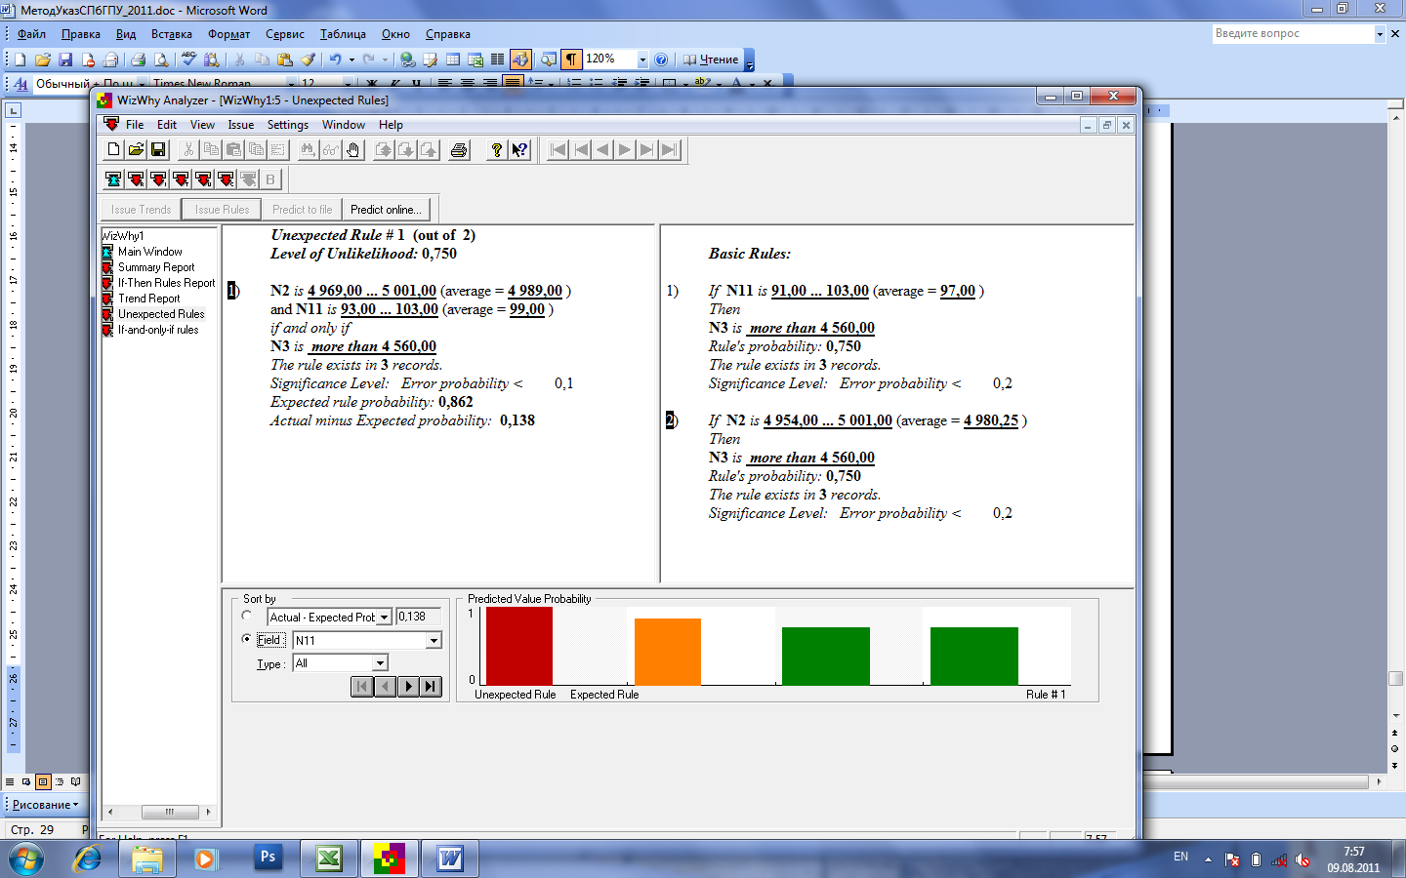Open Word Таблица menu
The height and width of the screenshot is (878, 1406).
click(343, 34)
